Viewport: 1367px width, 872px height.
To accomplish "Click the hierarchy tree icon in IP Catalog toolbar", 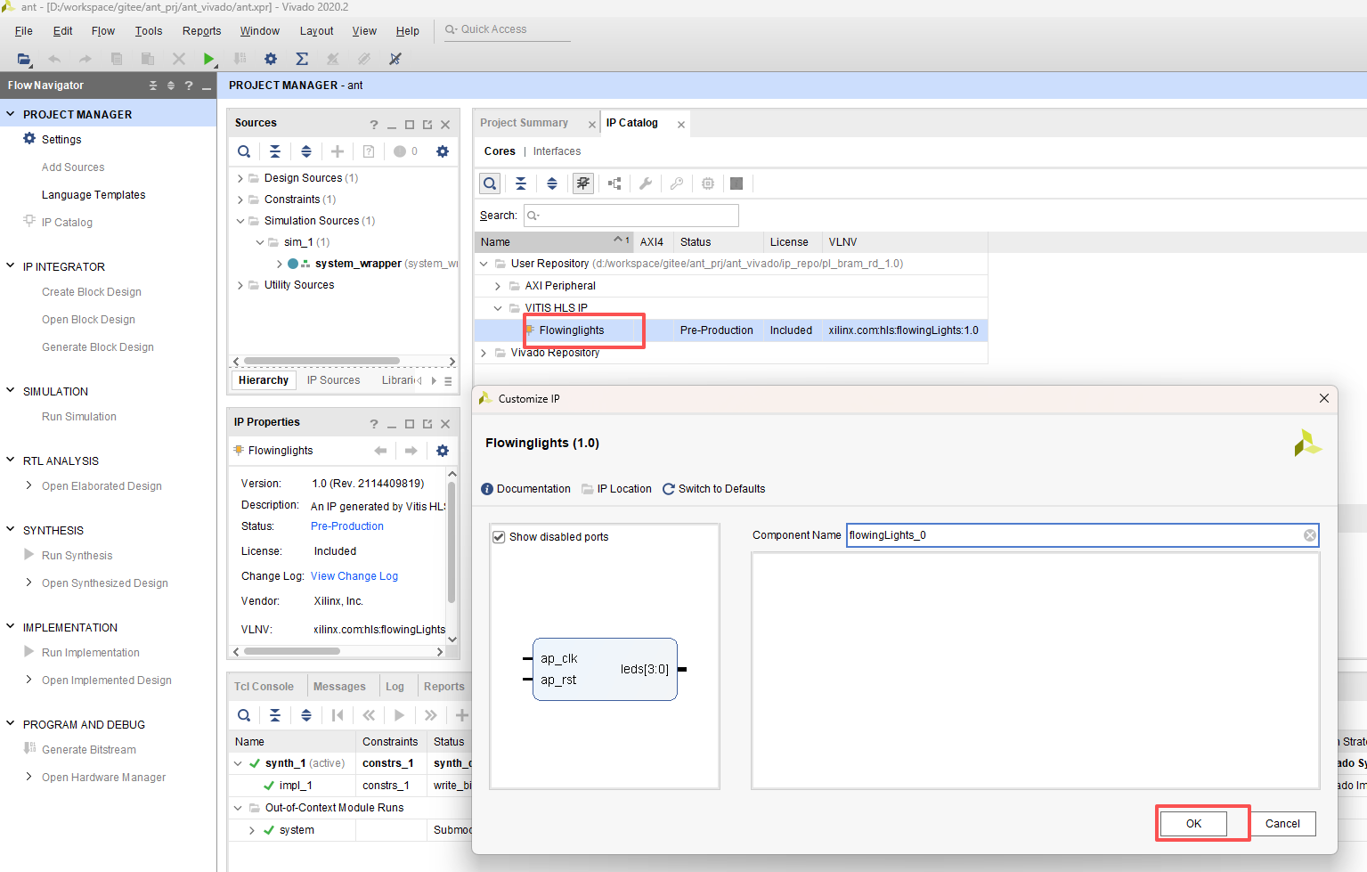I will coord(614,183).
